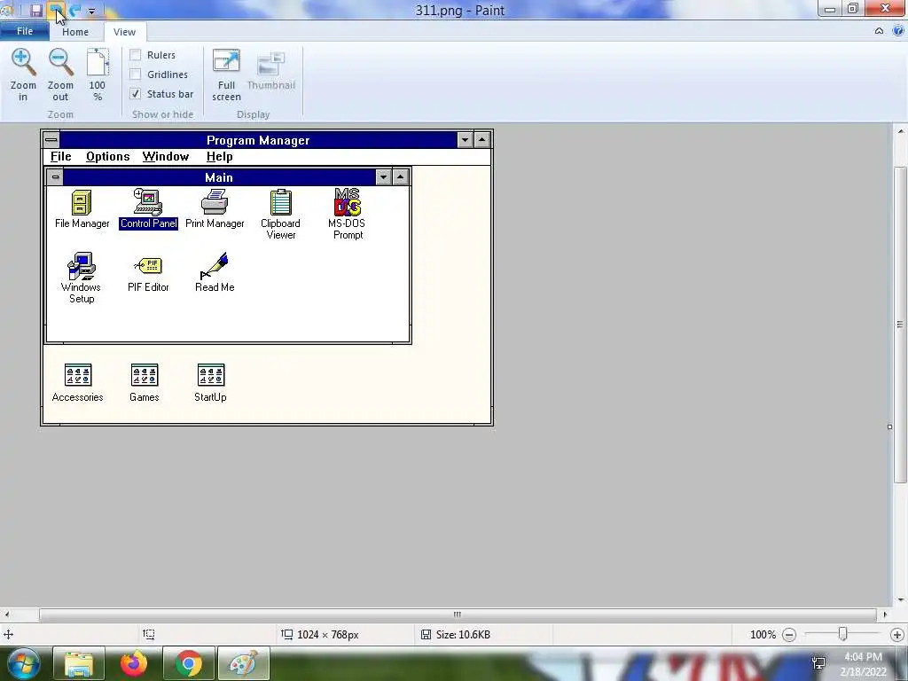
Task: Click the MS-DOS Prompt icon
Action: click(347, 201)
